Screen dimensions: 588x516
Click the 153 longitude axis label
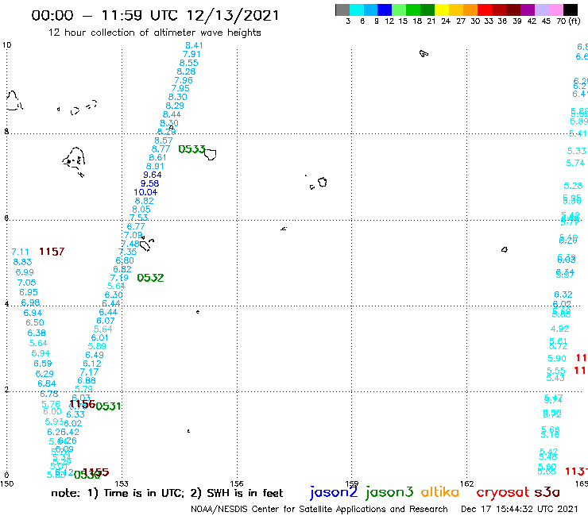[x=122, y=484]
